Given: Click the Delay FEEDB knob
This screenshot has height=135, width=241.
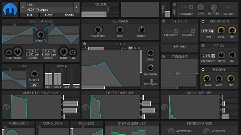Looking at the screenshot, I should click(221, 55).
